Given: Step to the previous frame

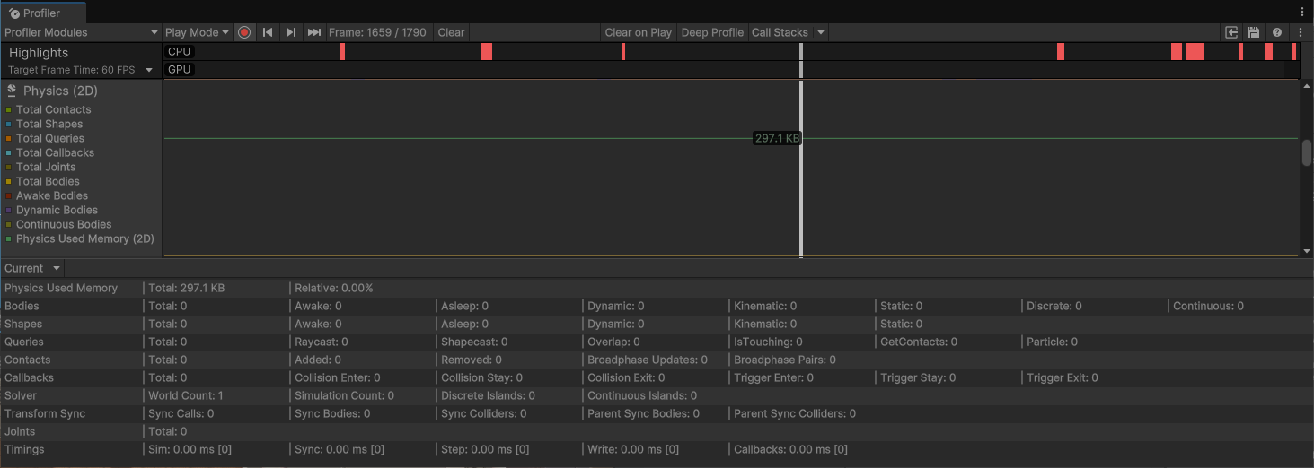Looking at the screenshot, I should 268,32.
